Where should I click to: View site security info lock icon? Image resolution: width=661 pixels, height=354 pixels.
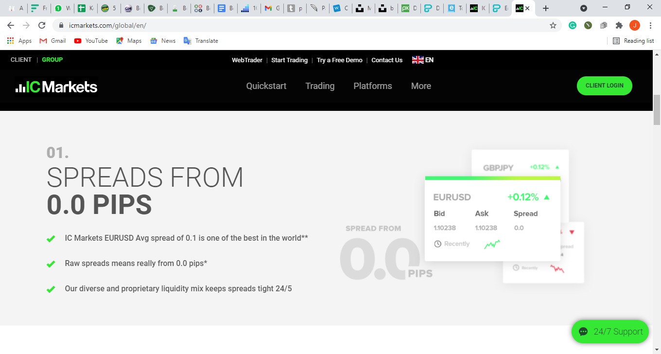pos(61,25)
